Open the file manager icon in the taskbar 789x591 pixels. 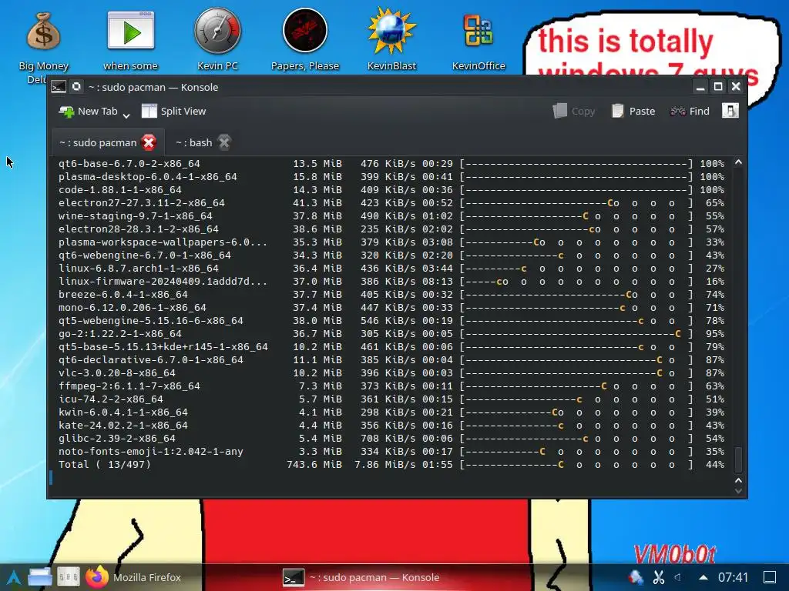pos(40,577)
